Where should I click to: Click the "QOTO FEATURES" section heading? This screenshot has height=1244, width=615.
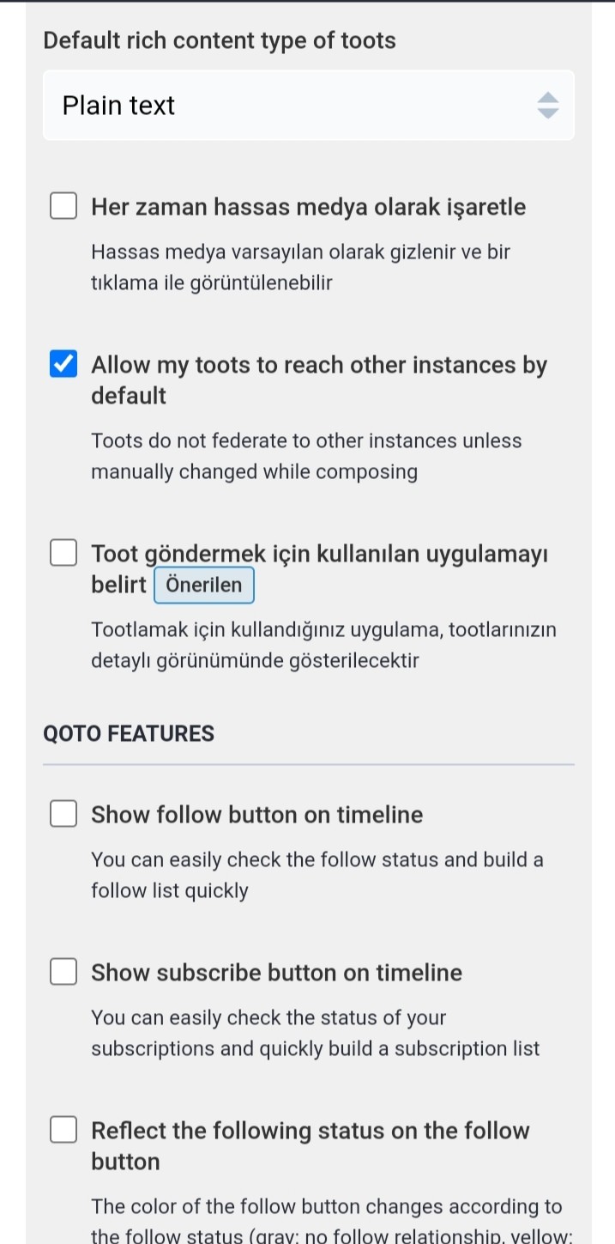click(x=129, y=734)
